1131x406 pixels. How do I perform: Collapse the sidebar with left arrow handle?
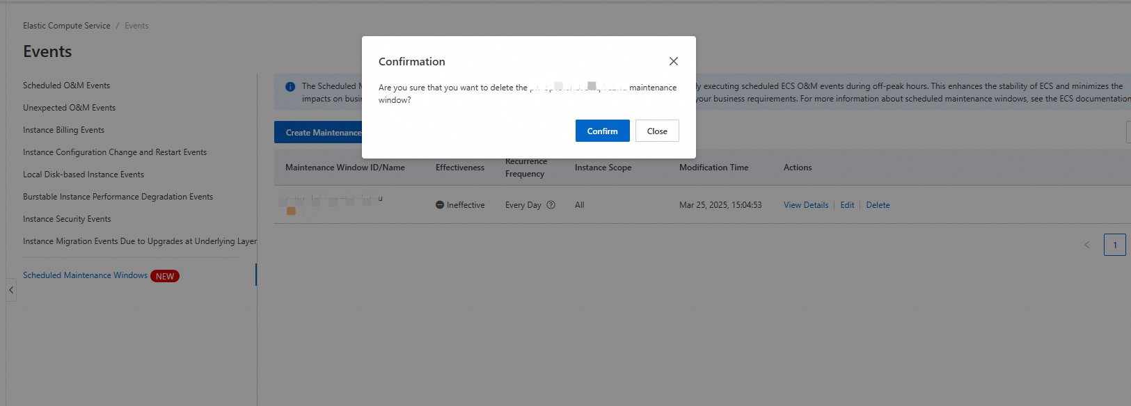[x=11, y=290]
